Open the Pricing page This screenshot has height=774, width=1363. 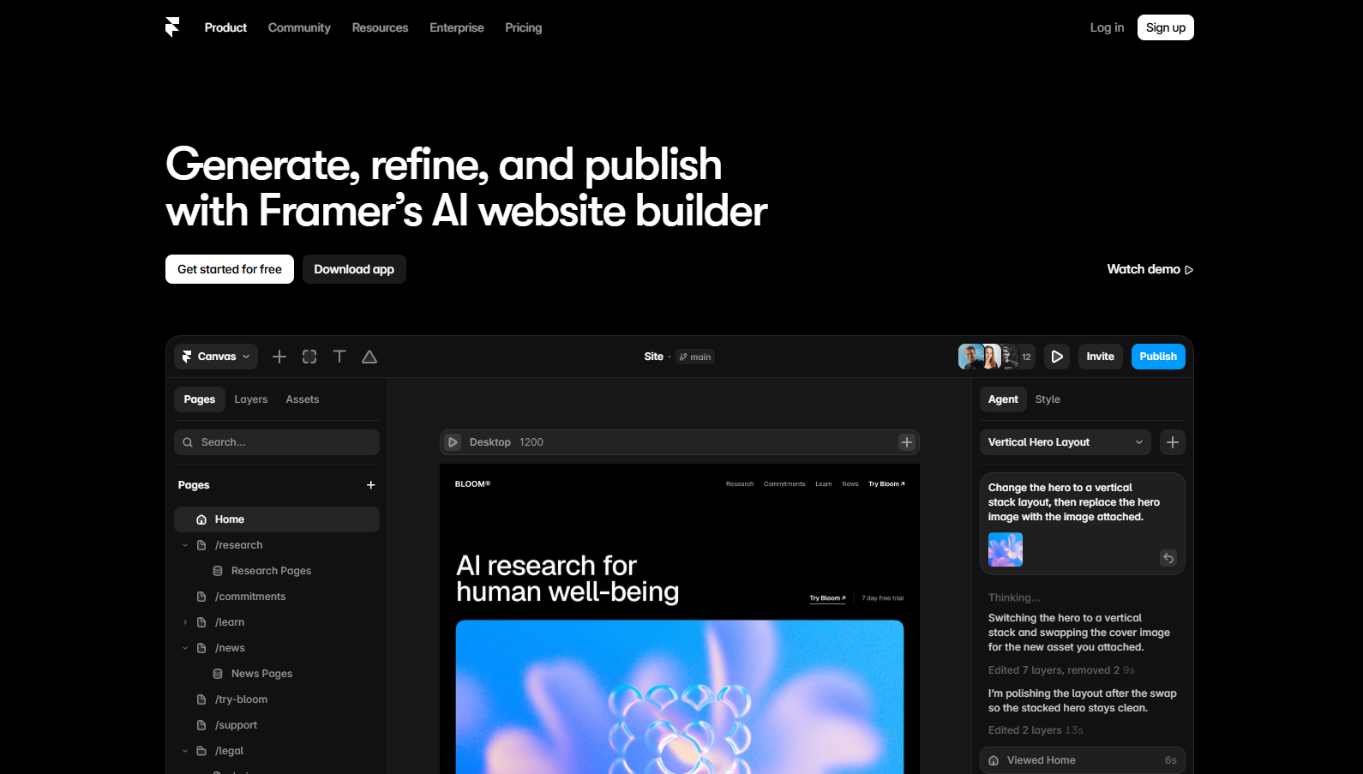tap(524, 27)
